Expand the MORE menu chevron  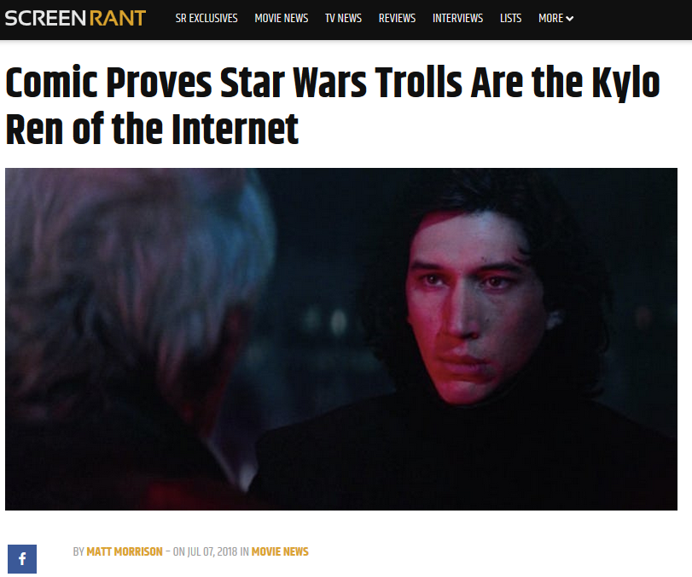(570, 19)
